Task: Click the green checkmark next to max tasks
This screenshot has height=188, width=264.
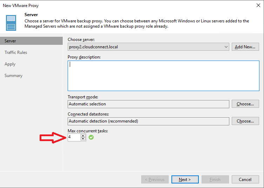Action: pos(91,137)
